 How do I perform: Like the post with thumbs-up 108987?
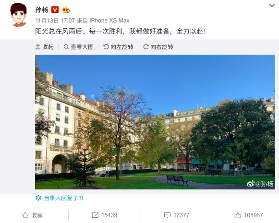[249, 215]
